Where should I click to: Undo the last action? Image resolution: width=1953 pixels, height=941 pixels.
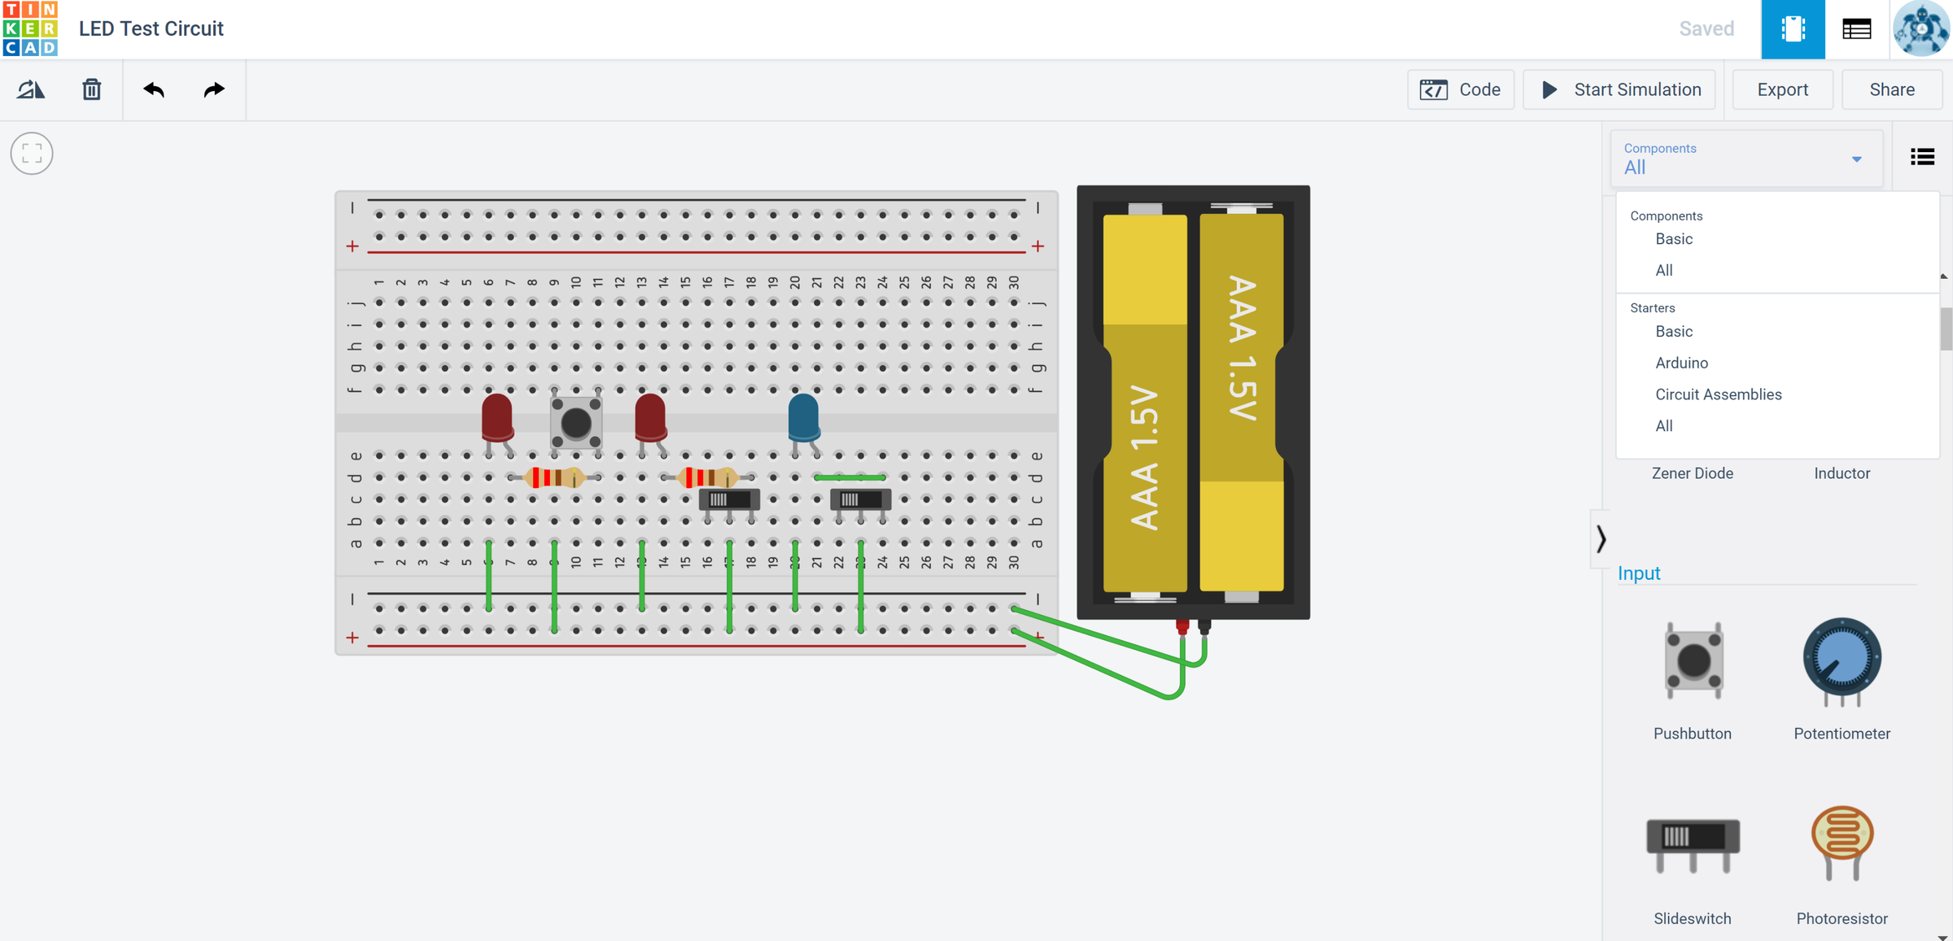tap(154, 89)
